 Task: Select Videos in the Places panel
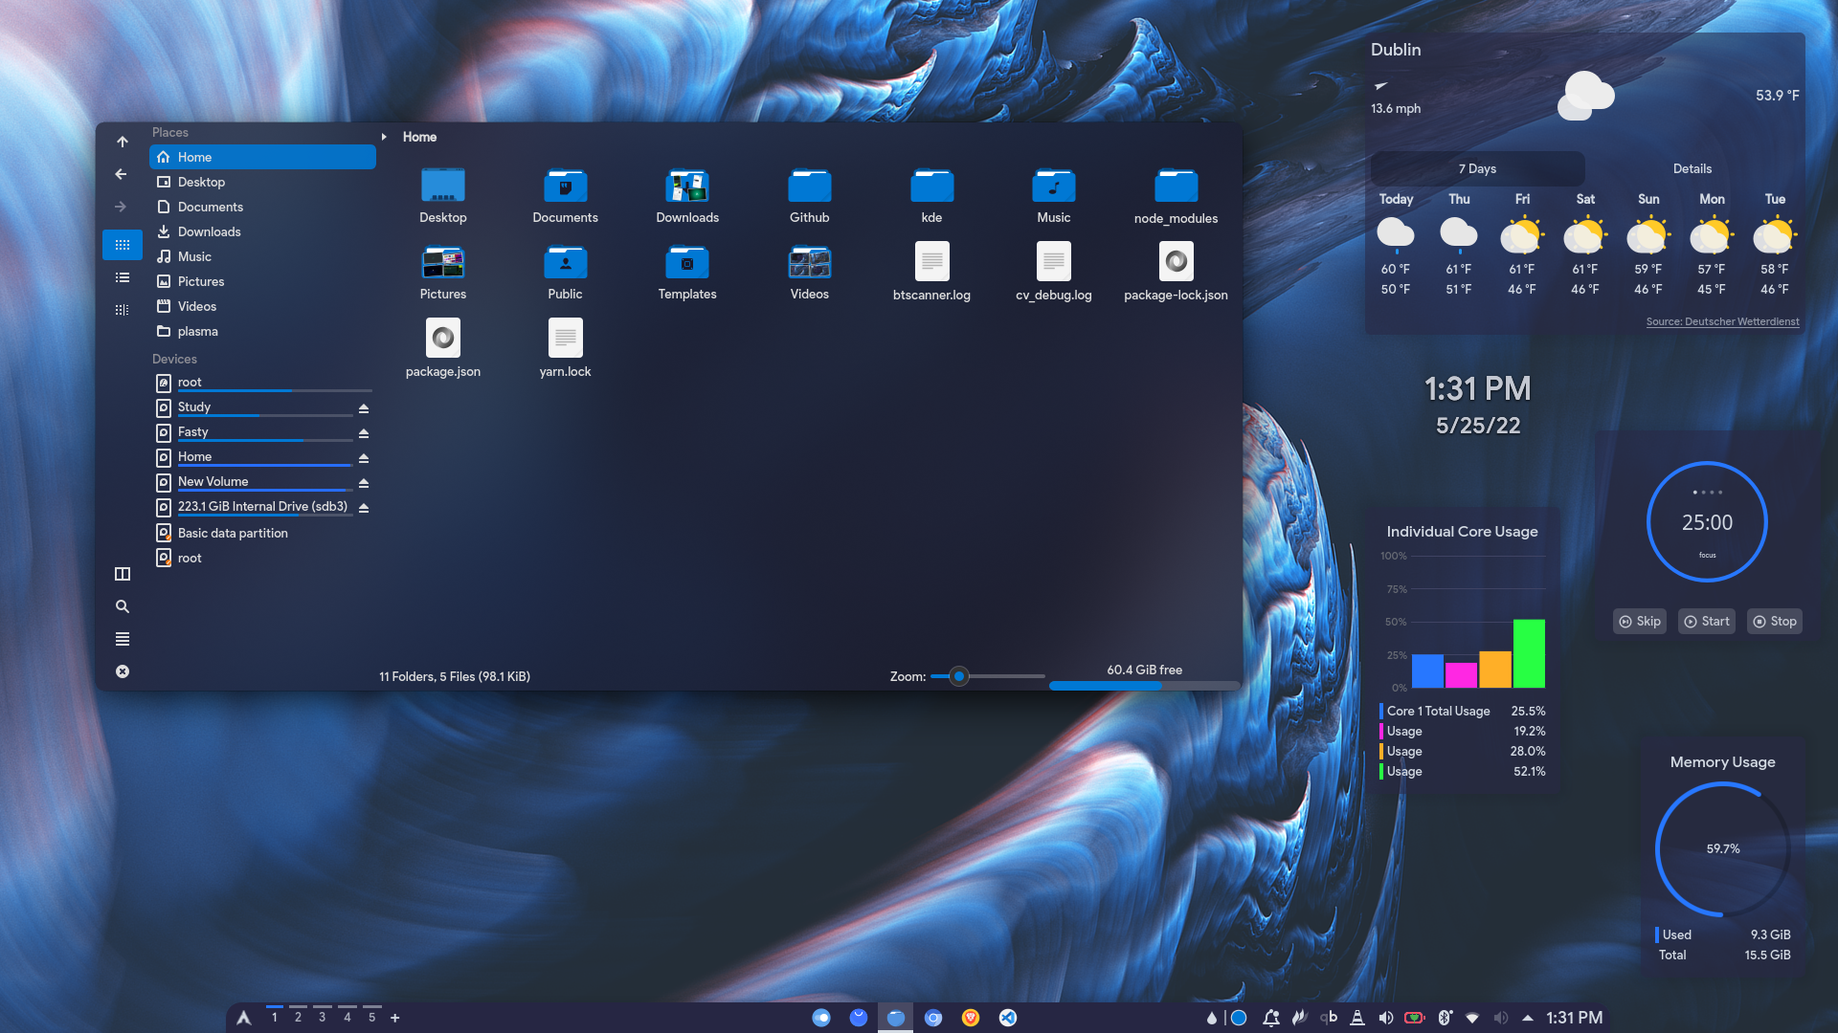(x=262, y=306)
